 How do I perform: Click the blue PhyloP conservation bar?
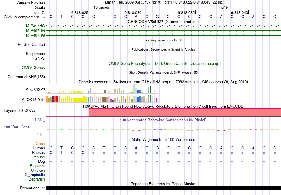(158, 129)
